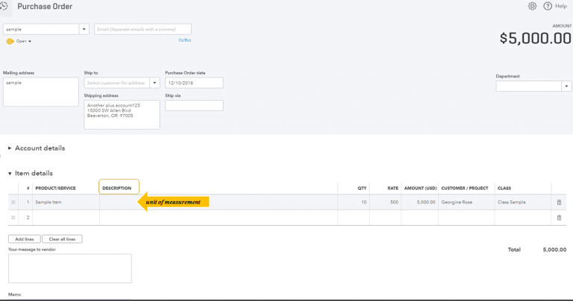This screenshot has height=301, width=573.
Task: Click the Help question mark icon
Action: tap(548, 6)
